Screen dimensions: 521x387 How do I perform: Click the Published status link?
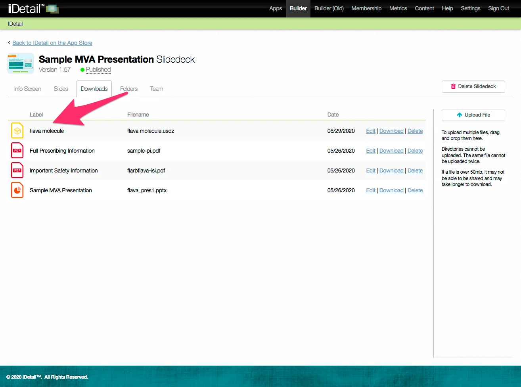tap(98, 70)
